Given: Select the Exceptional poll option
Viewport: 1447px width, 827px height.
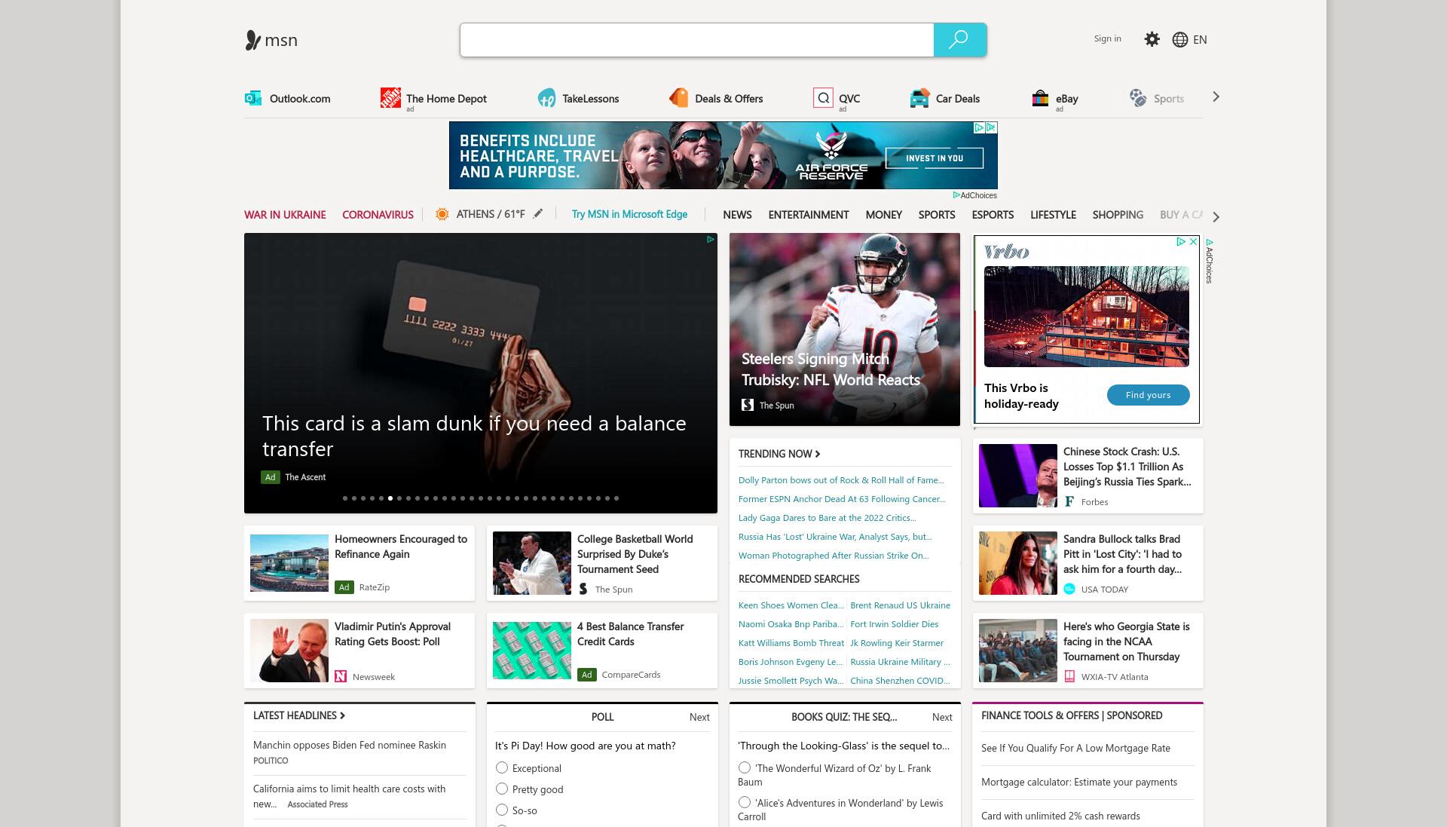Looking at the screenshot, I should pyautogui.click(x=502, y=767).
